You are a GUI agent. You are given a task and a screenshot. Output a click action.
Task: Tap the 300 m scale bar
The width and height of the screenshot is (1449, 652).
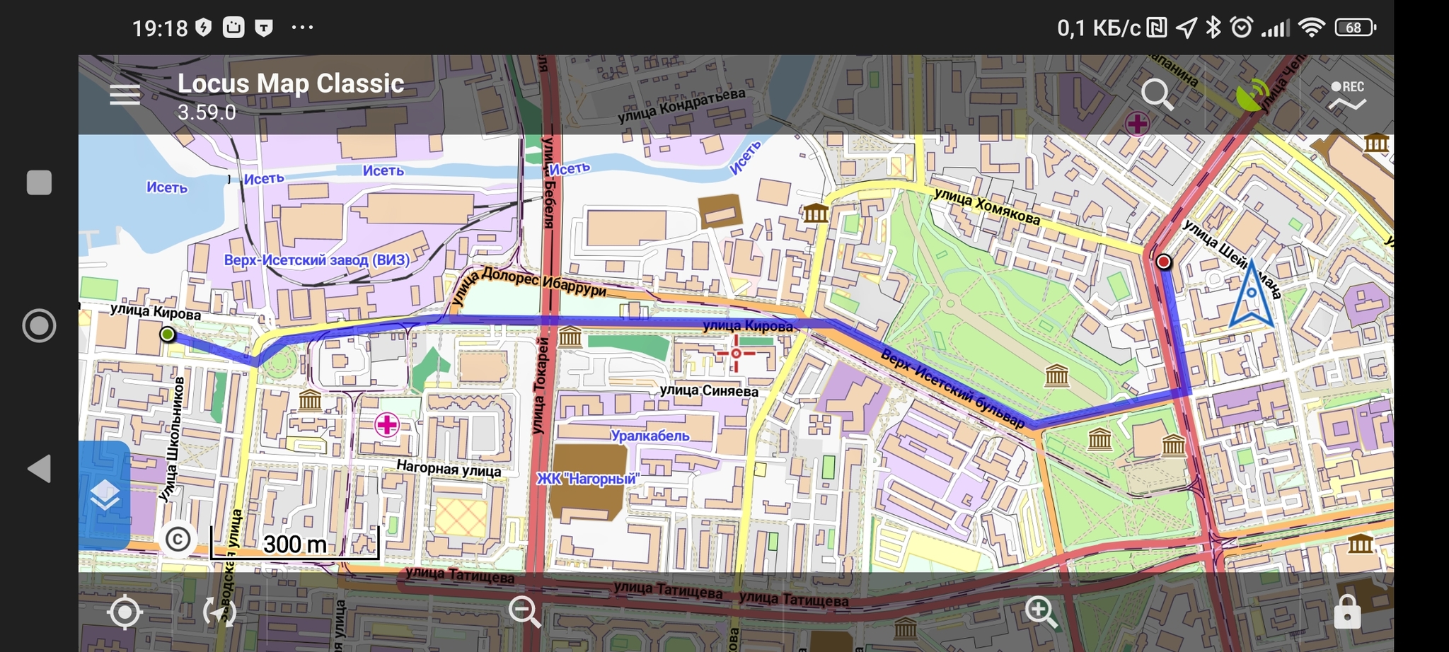294,543
